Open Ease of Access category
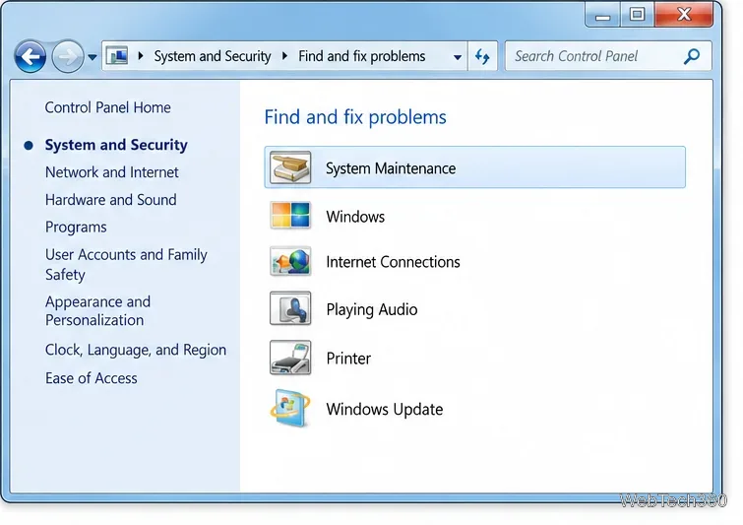Image resolution: width=743 pixels, height=525 pixels. pyautogui.click(x=91, y=378)
